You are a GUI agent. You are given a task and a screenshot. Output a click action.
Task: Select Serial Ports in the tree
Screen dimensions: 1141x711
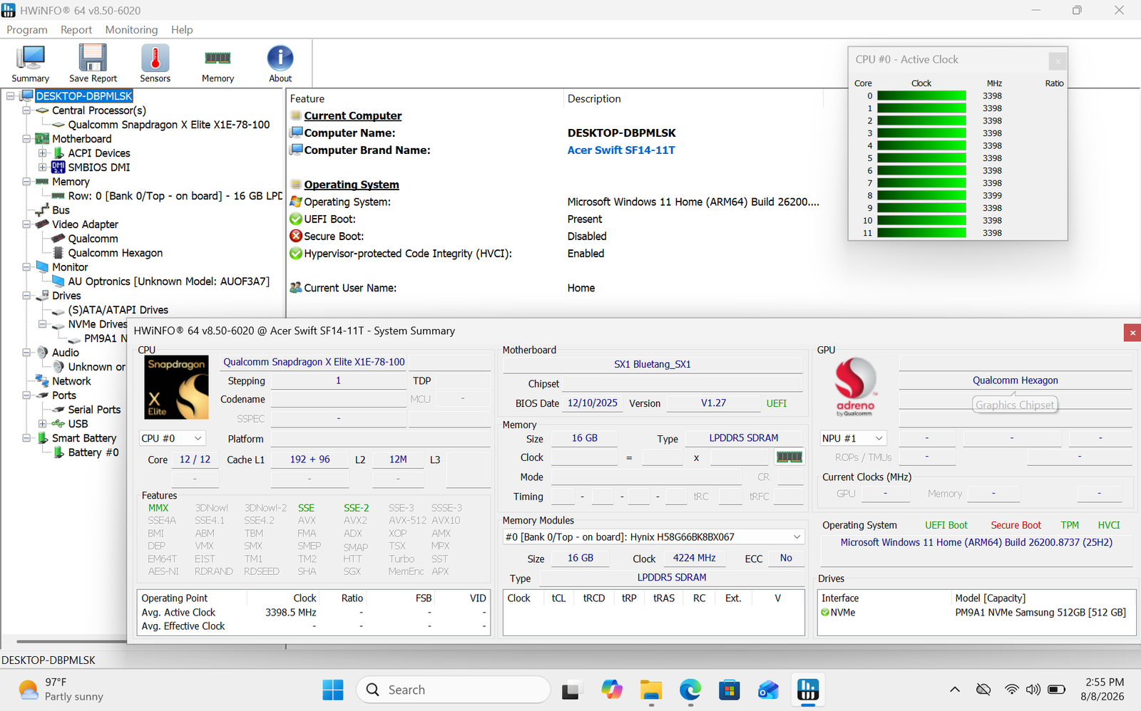click(94, 410)
